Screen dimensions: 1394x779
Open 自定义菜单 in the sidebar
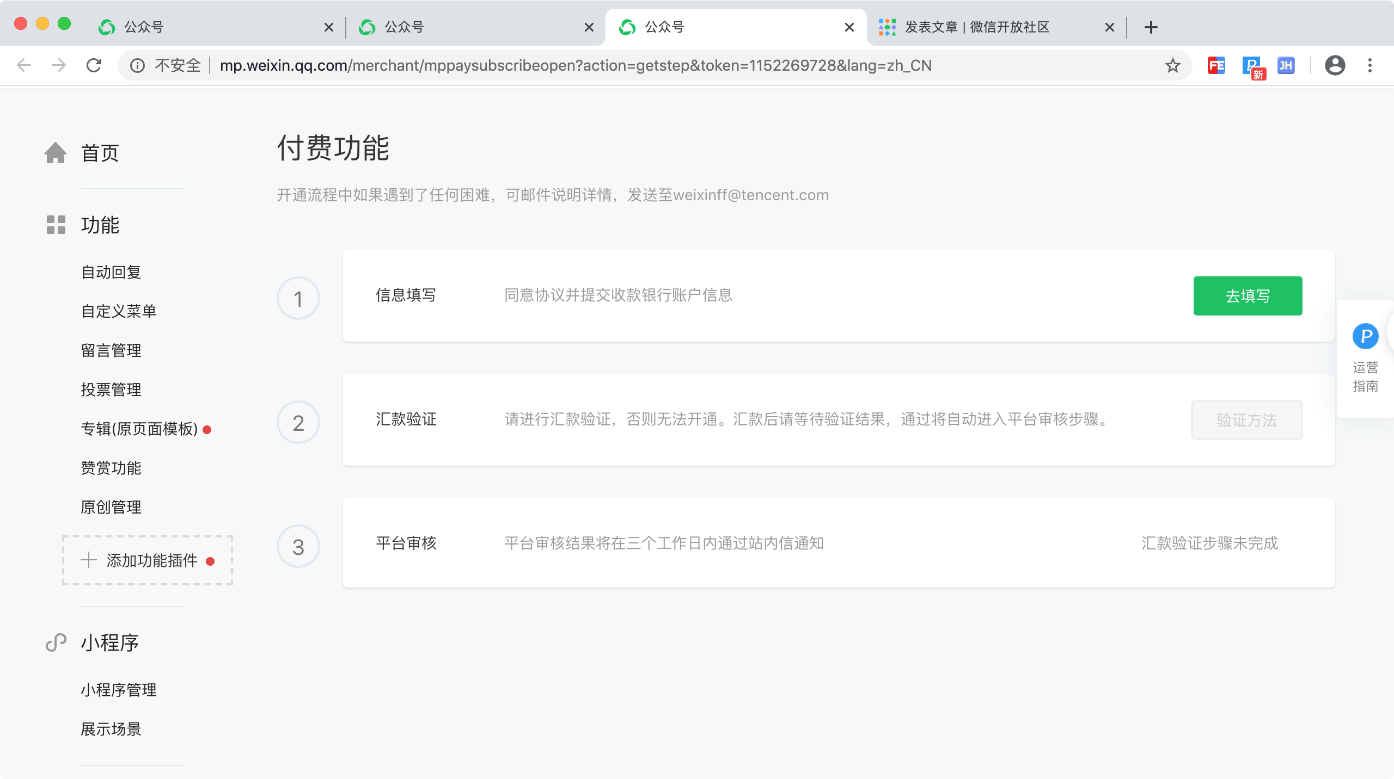click(119, 311)
